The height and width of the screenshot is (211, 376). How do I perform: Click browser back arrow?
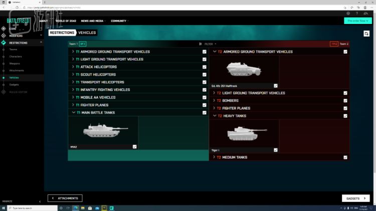(x=4, y=7)
